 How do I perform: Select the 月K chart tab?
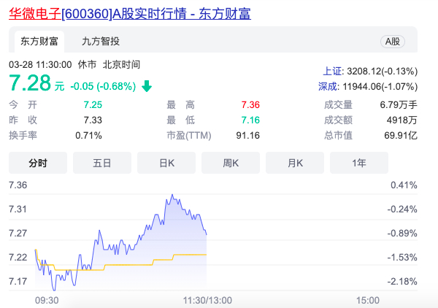(x=295, y=163)
